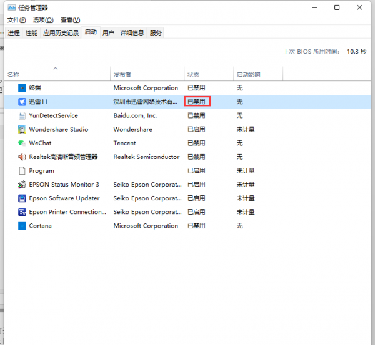Toggle the sort arrow above 名称
Screen dimensions: 375x345
56,69
